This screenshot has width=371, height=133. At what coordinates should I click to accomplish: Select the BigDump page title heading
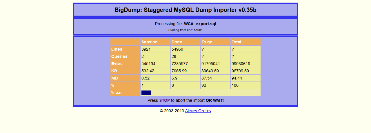[185, 10]
